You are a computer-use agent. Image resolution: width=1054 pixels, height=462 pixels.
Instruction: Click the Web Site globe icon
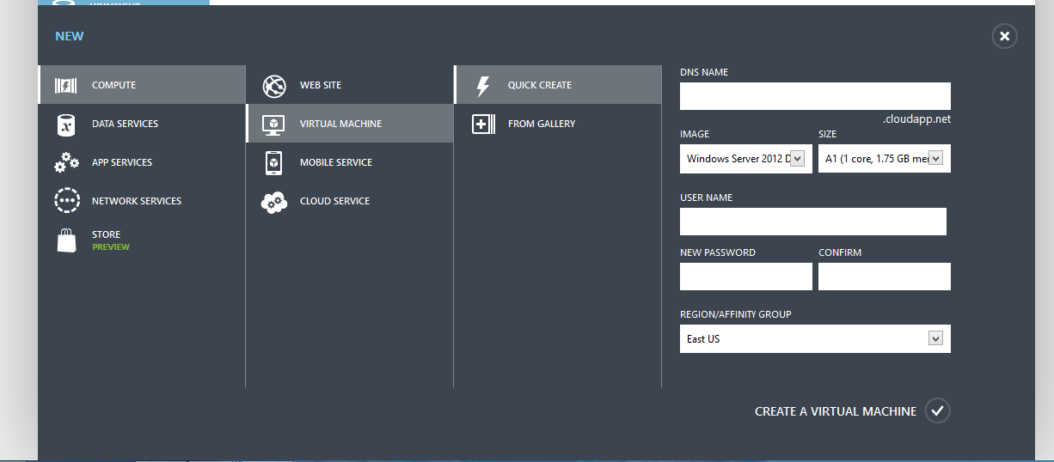(274, 85)
